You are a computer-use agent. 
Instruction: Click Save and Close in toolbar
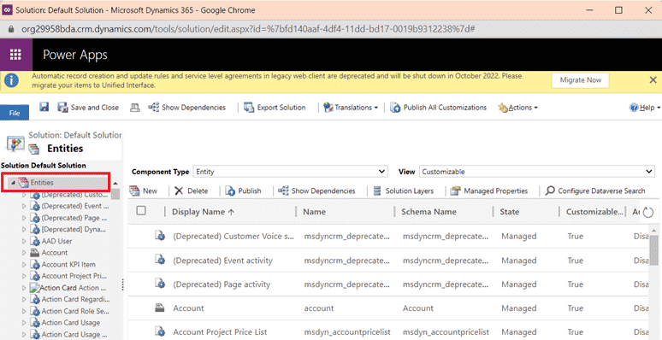tap(88, 107)
